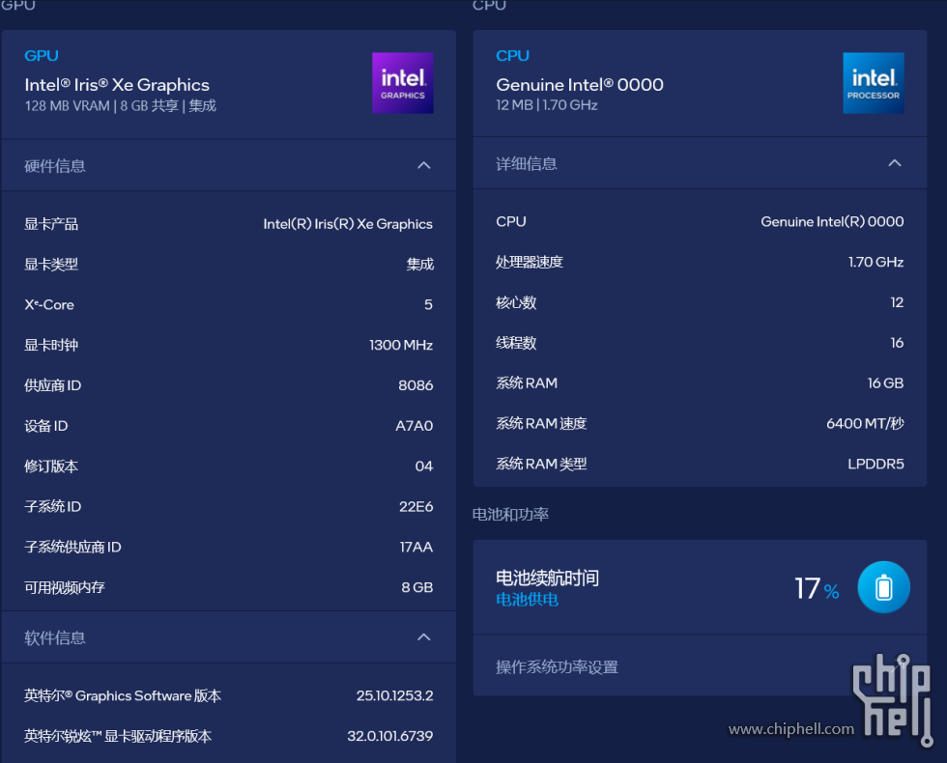Viewport: 947px width, 763px height.
Task: Select the RAM type value LPDDR5
Action: [x=875, y=465]
